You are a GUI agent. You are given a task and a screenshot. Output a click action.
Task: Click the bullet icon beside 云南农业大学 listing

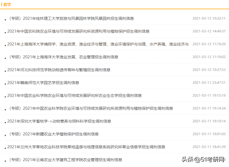point(5,160)
